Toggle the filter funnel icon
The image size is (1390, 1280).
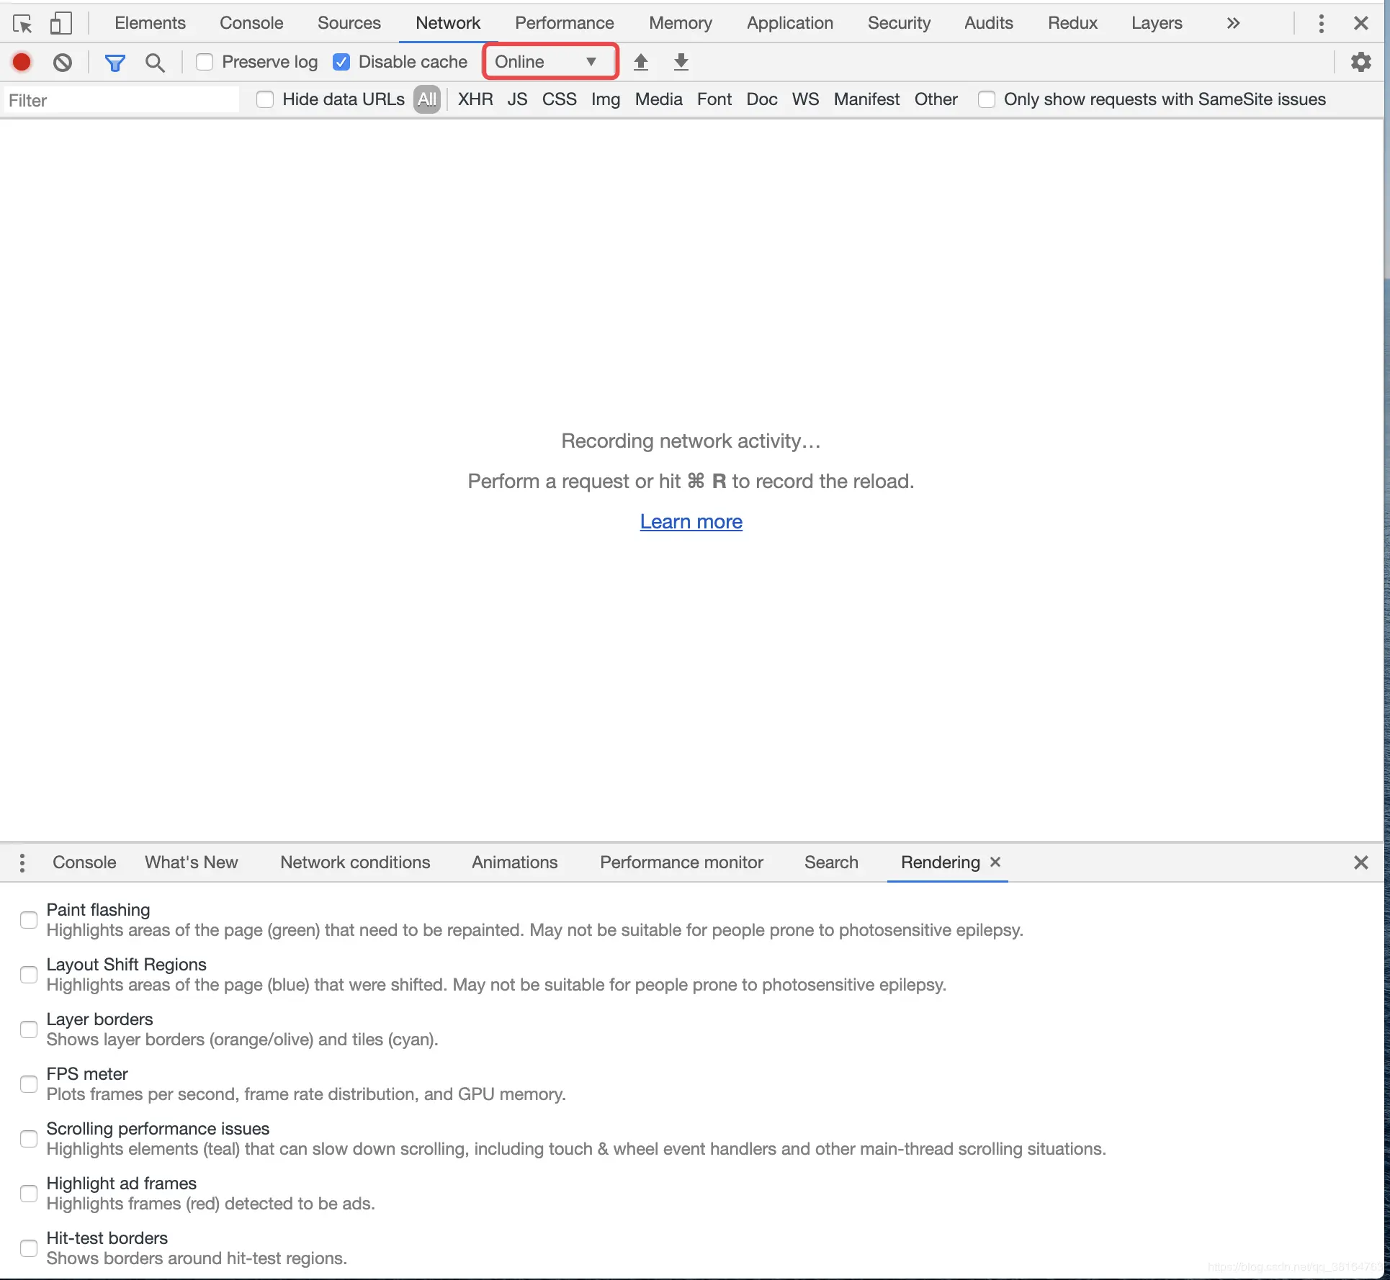115,63
